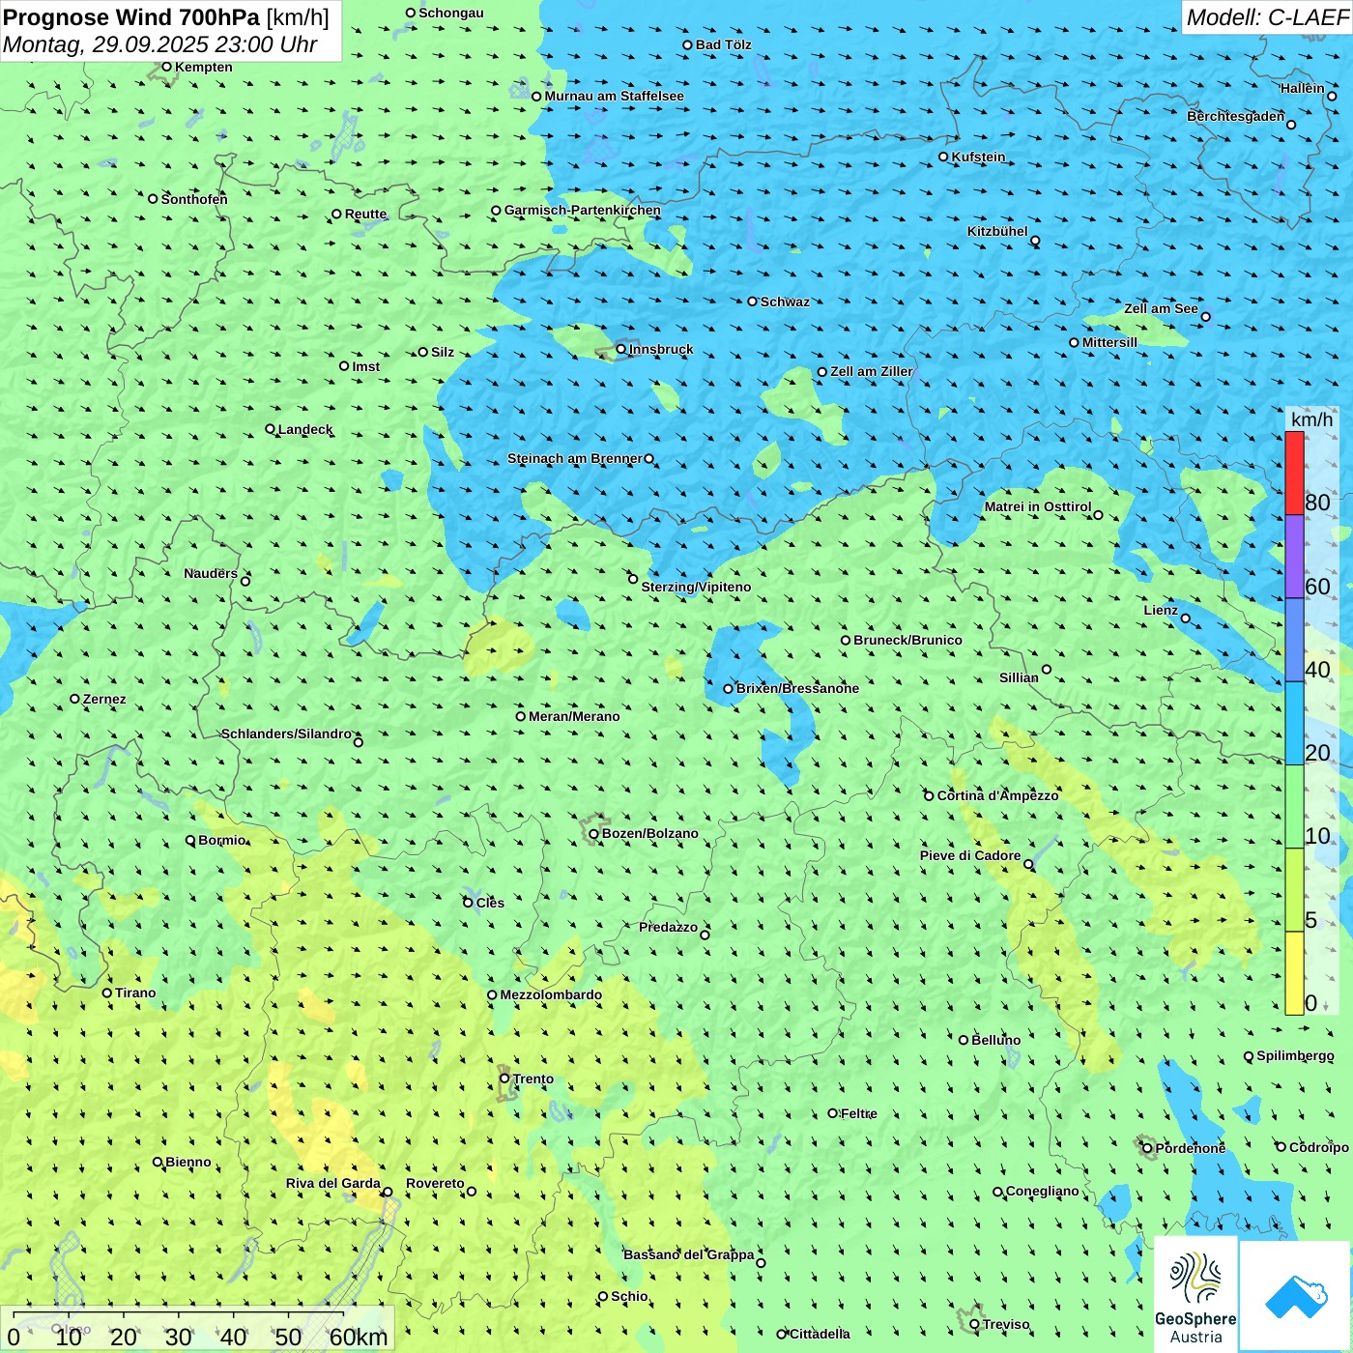This screenshot has height=1353, width=1353.
Task: Click the Rovereto label
Action: pyautogui.click(x=435, y=1183)
